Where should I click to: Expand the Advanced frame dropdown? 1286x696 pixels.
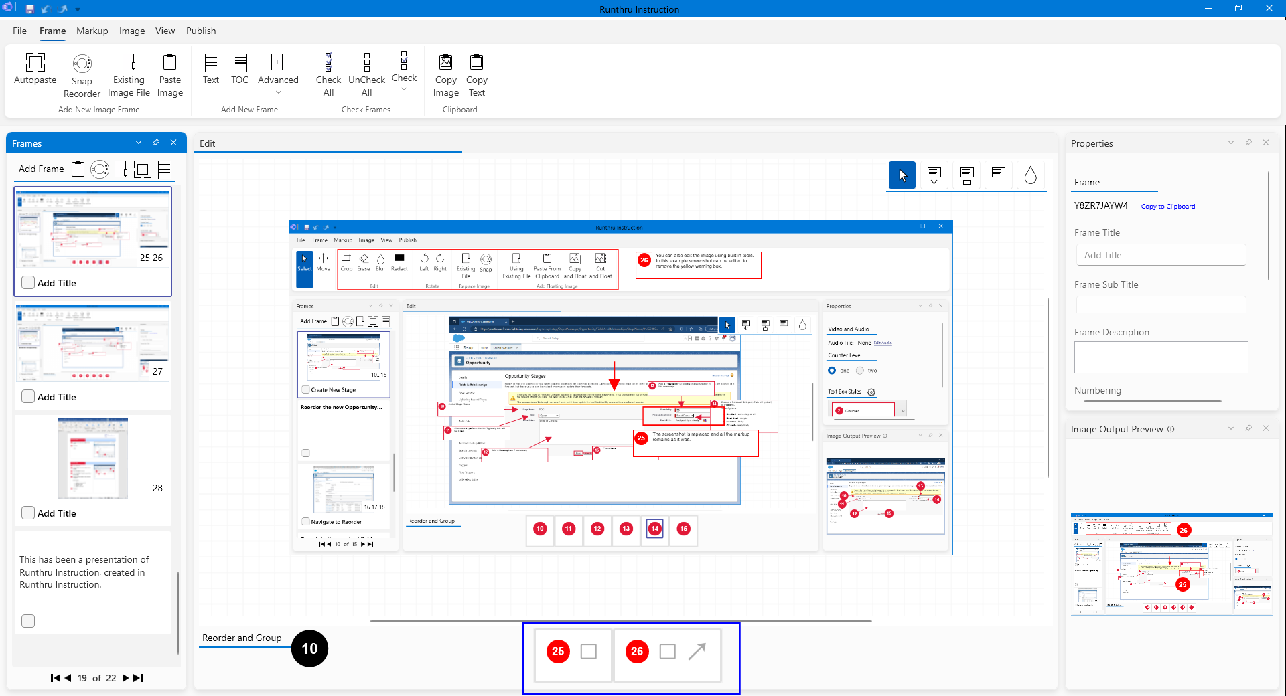tap(278, 92)
